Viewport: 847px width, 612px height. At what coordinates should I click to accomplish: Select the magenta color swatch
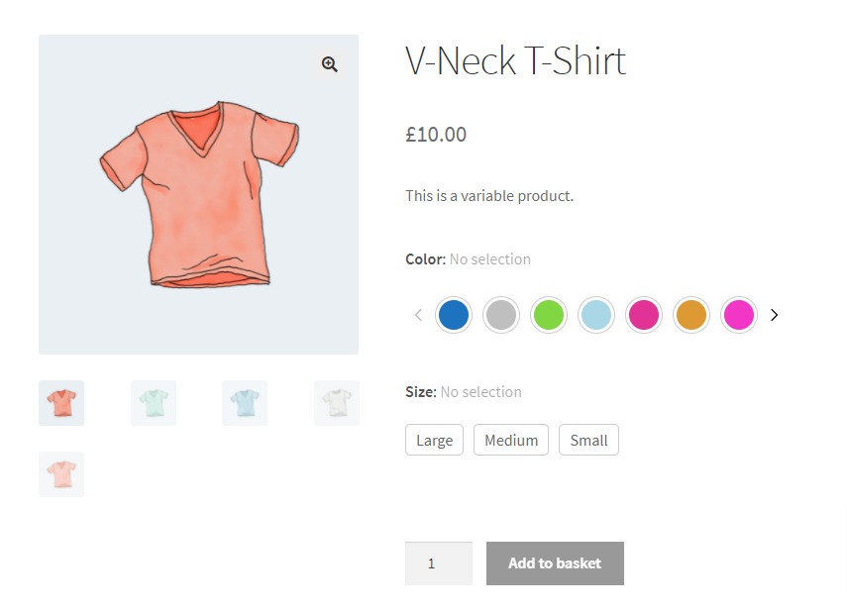coord(739,315)
